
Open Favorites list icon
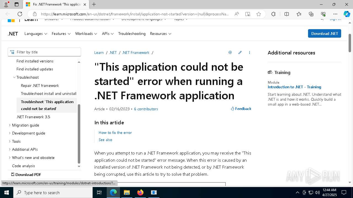coord(299,14)
